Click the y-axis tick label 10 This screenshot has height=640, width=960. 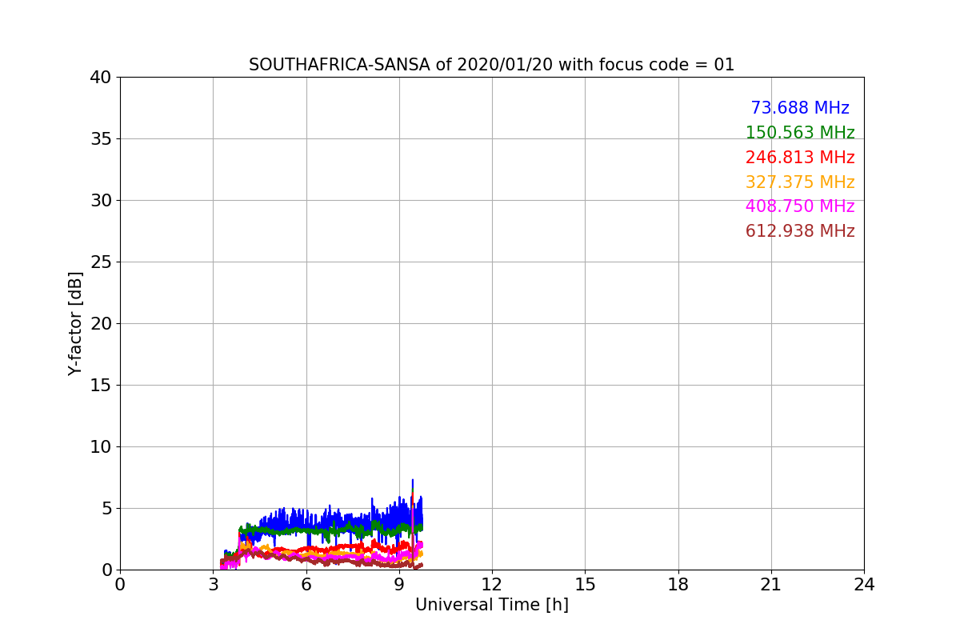pyautogui.click(x=101, y=447)
